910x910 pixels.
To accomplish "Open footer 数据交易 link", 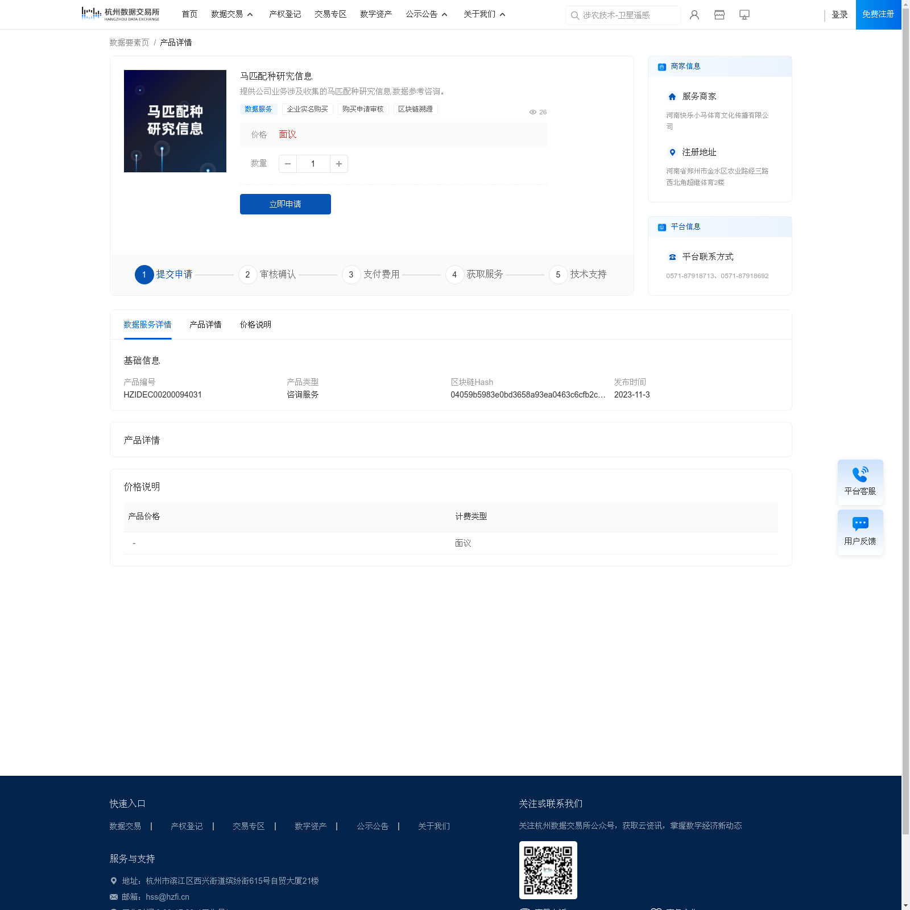I will [x=125, y=826].
